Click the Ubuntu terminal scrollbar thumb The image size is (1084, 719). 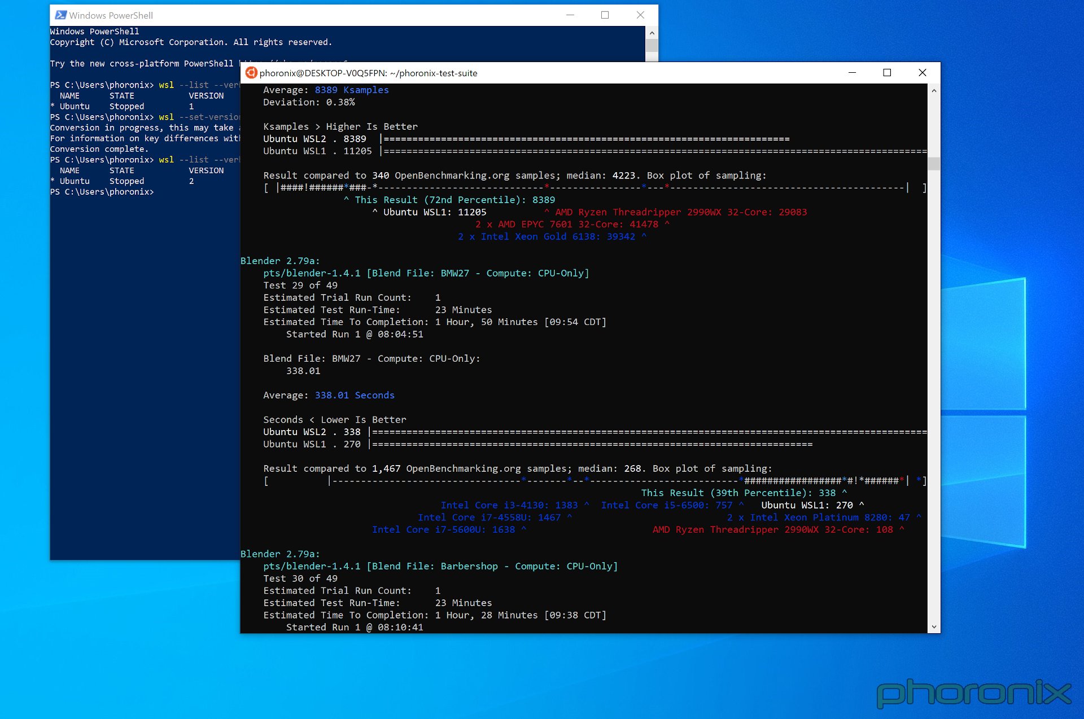tap(934, 164)
